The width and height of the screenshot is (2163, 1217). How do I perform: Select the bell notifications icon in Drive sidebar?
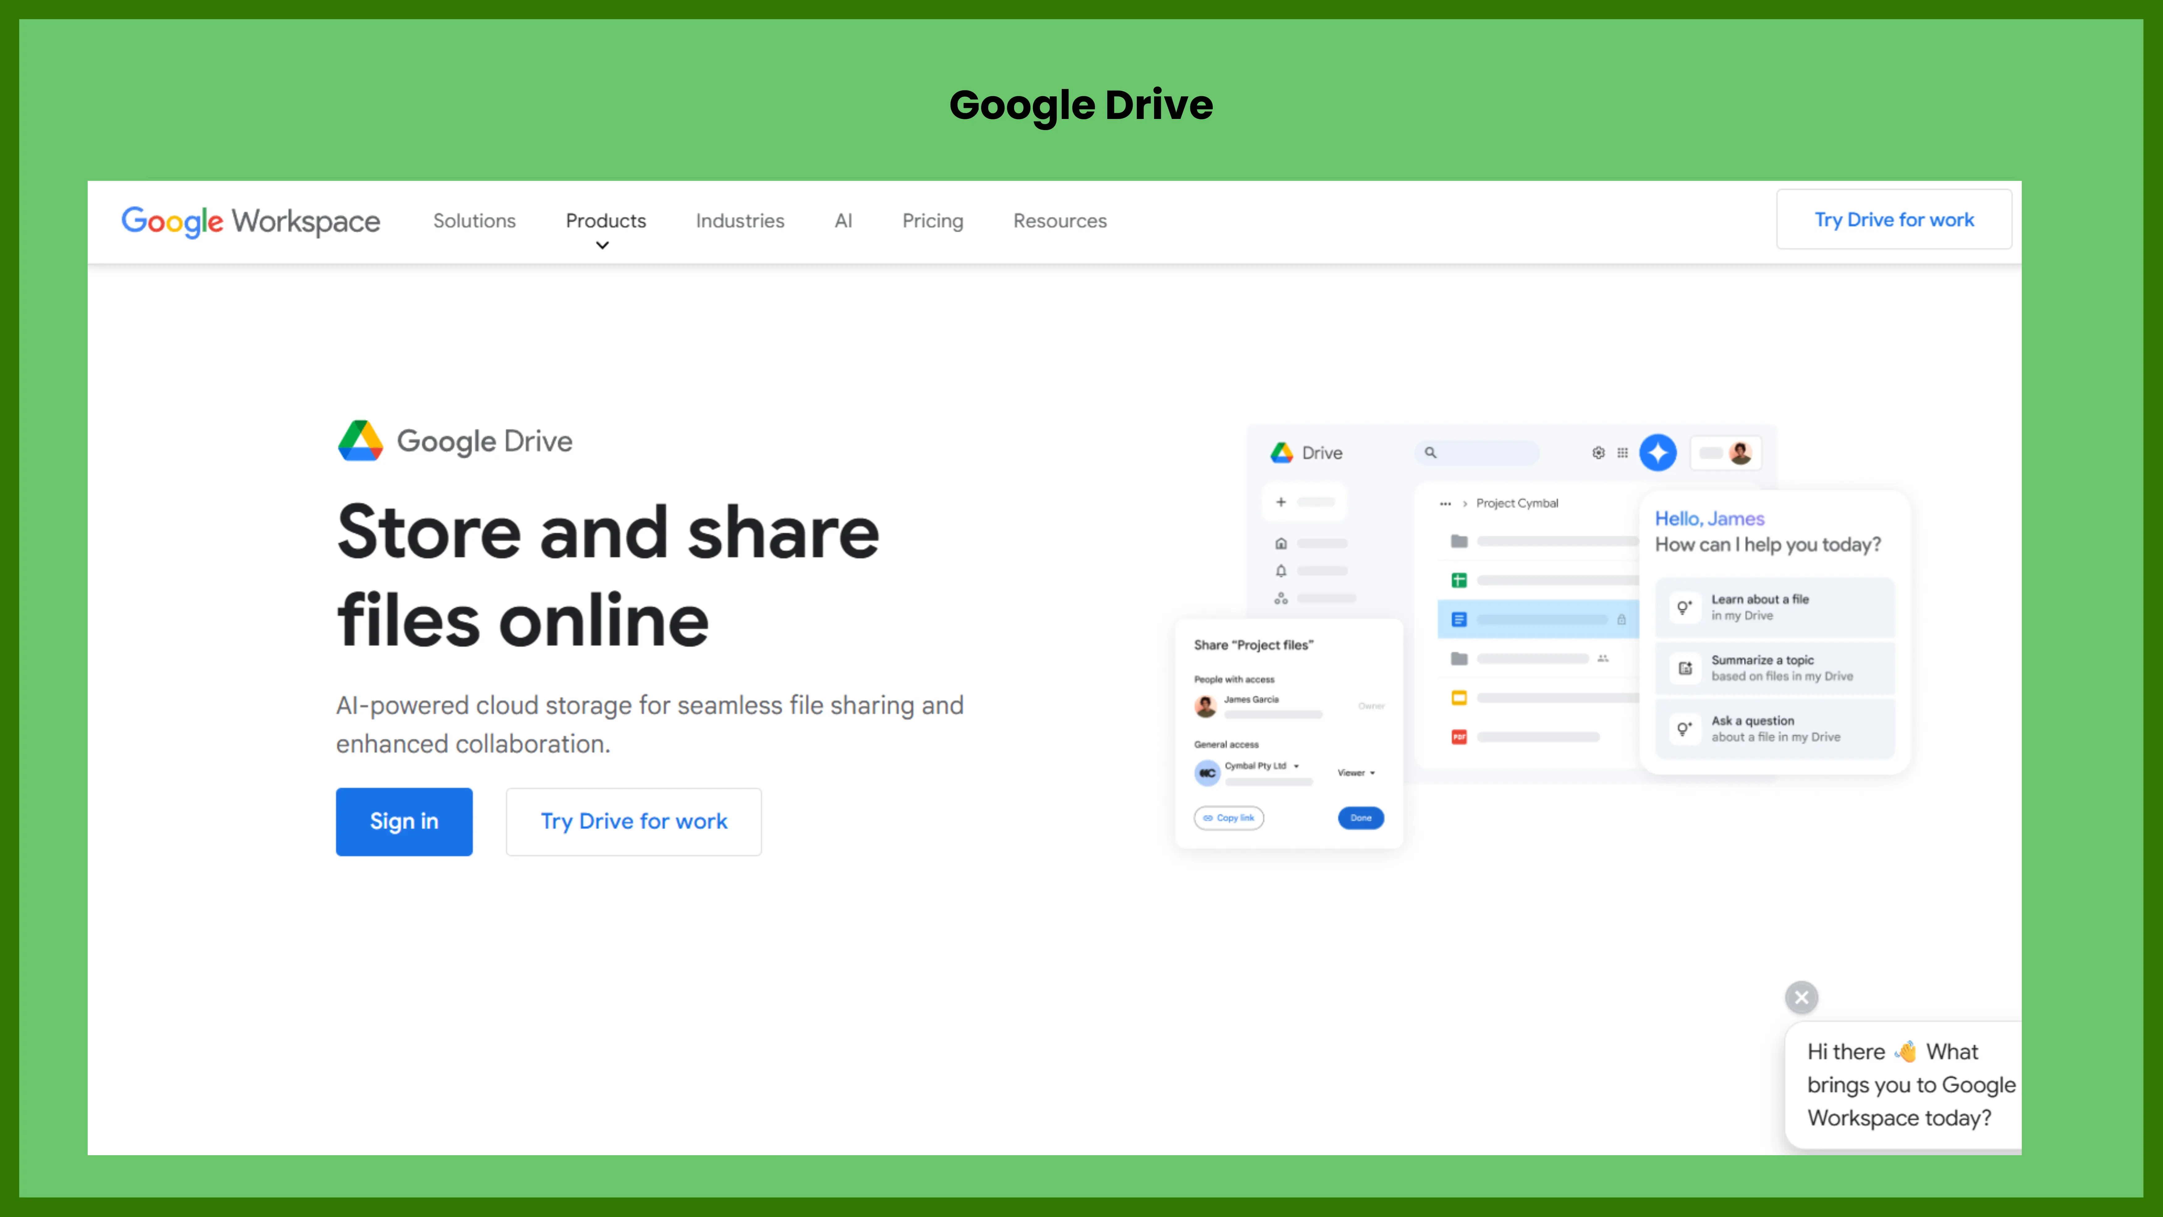(1280, 571)
